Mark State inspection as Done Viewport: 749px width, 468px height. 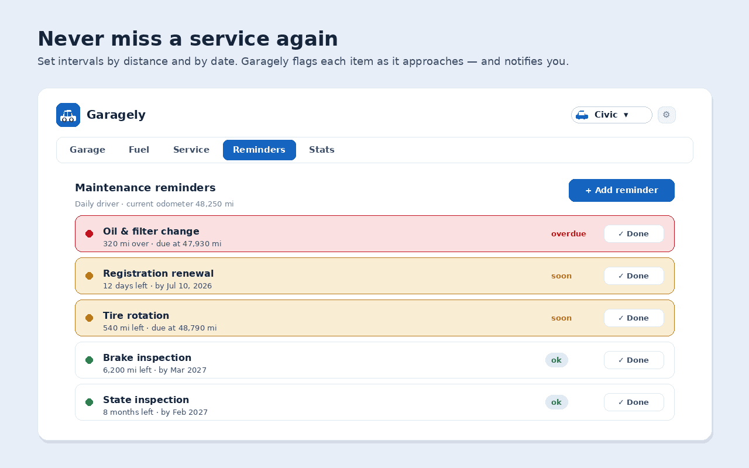(634, 402)
